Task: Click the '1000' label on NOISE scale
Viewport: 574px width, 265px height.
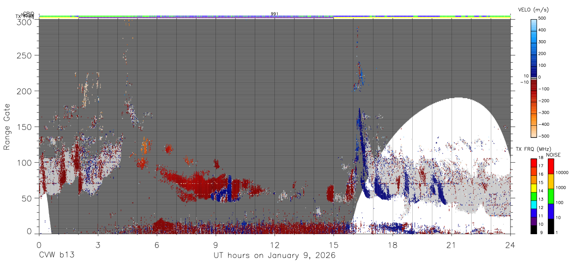Action: 562,188
